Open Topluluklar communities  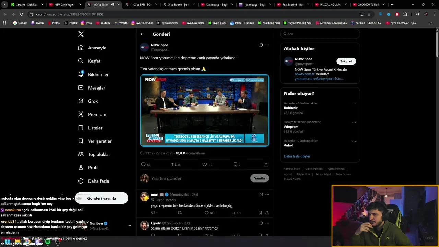pos(94,154)
